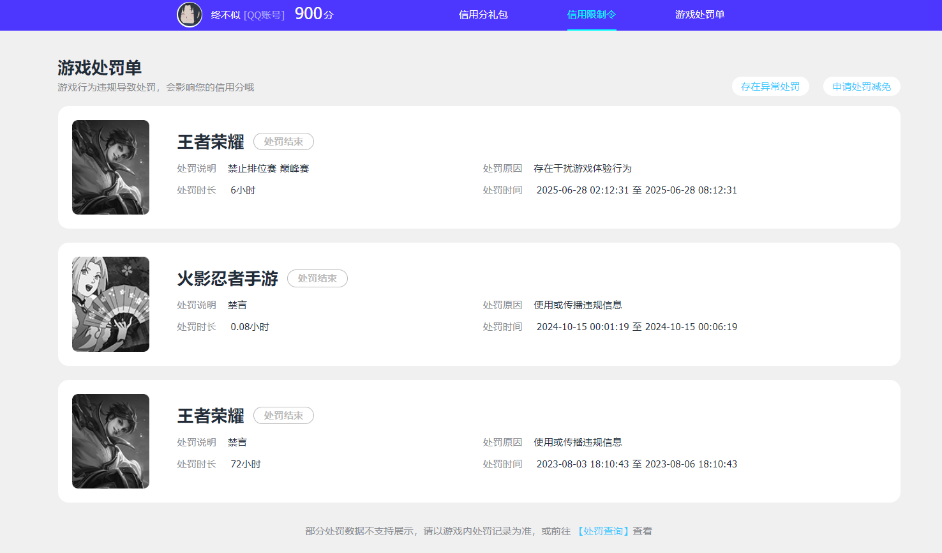Click the user avatar at the top
This screenshot has width=942, height=553.
pos(190,15)
